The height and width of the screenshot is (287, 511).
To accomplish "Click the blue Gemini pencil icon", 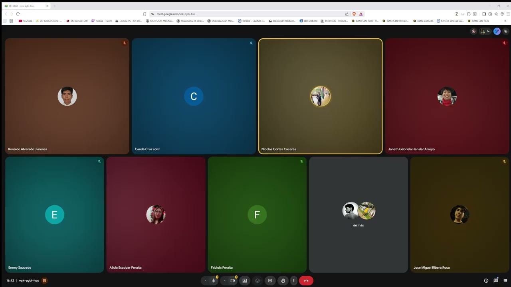I will (x=497, y=31).
